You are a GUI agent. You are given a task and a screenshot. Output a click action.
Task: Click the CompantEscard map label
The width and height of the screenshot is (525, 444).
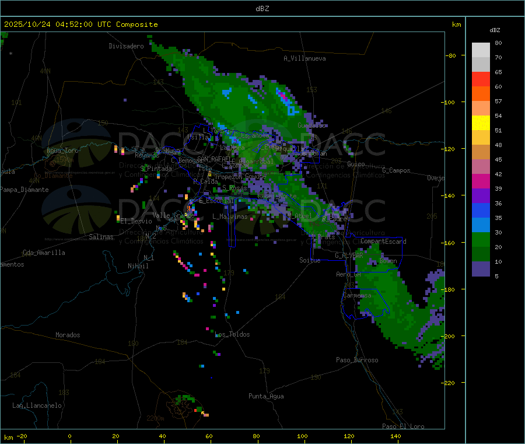point(383,242)
